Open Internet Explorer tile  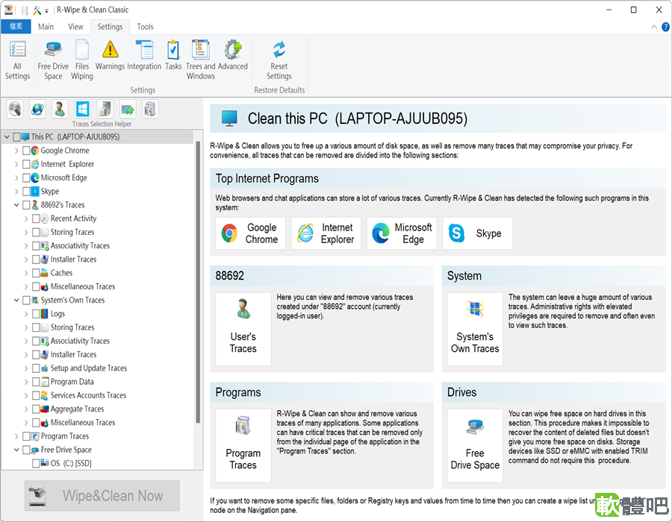tap(326, 233)
